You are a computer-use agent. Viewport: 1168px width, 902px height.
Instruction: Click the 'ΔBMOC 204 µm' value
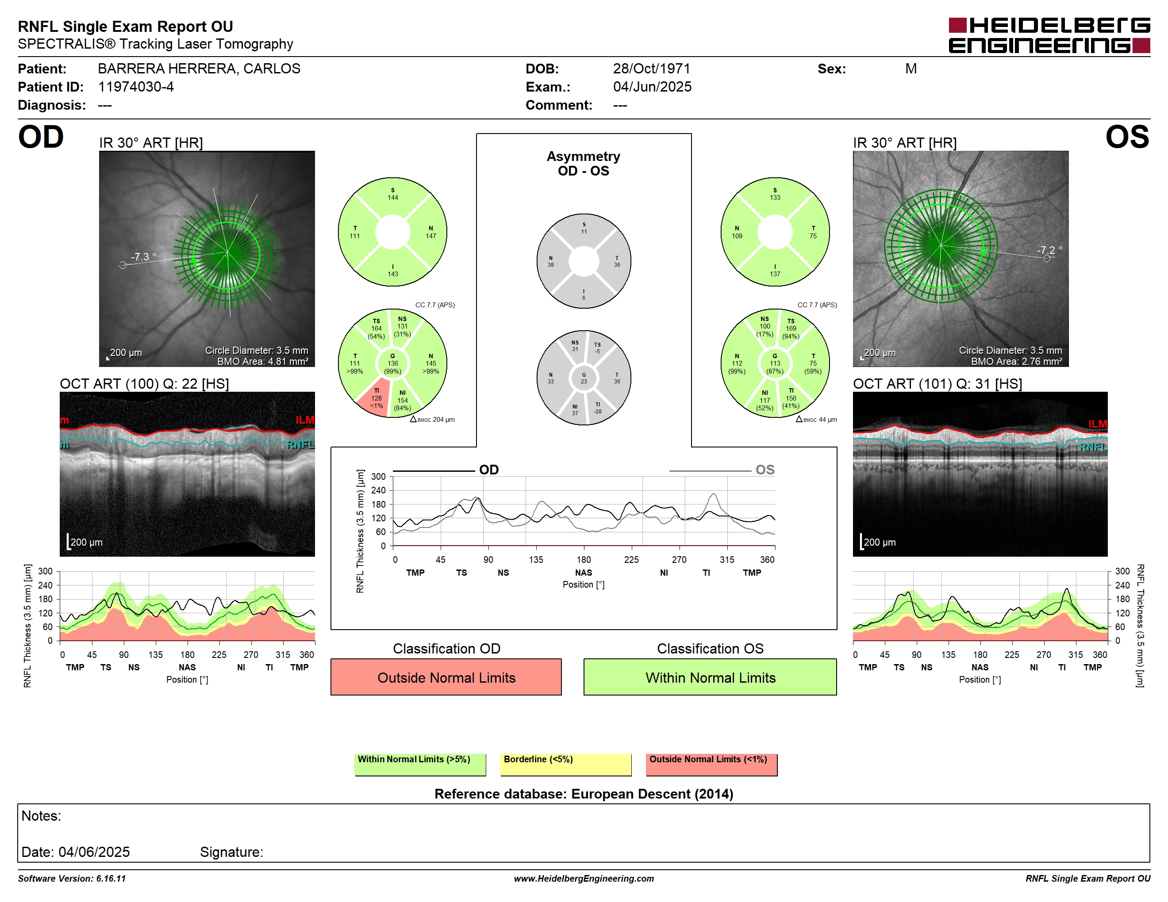point(432,420)
